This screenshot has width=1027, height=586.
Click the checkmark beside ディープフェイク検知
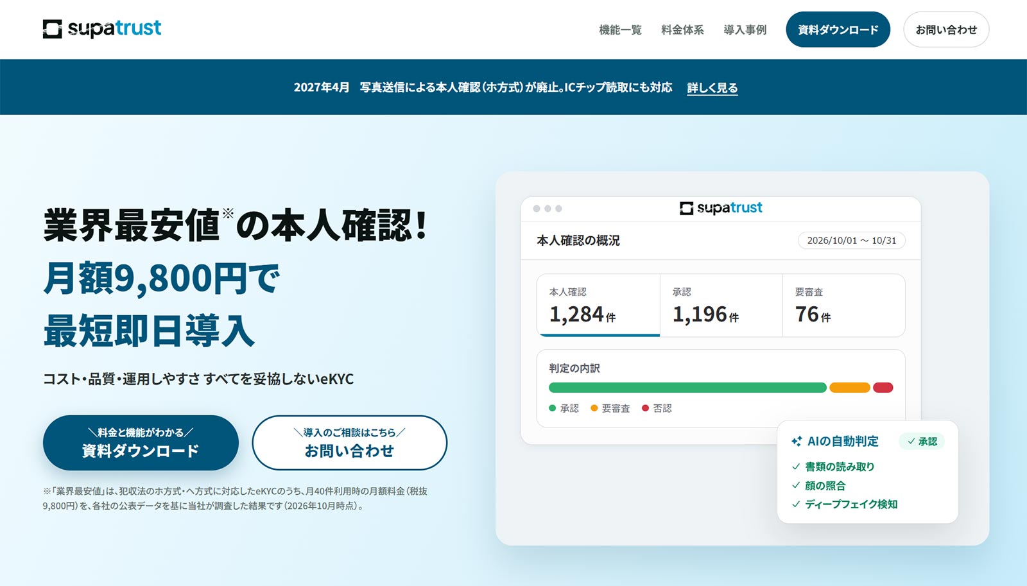click(796, 504)
